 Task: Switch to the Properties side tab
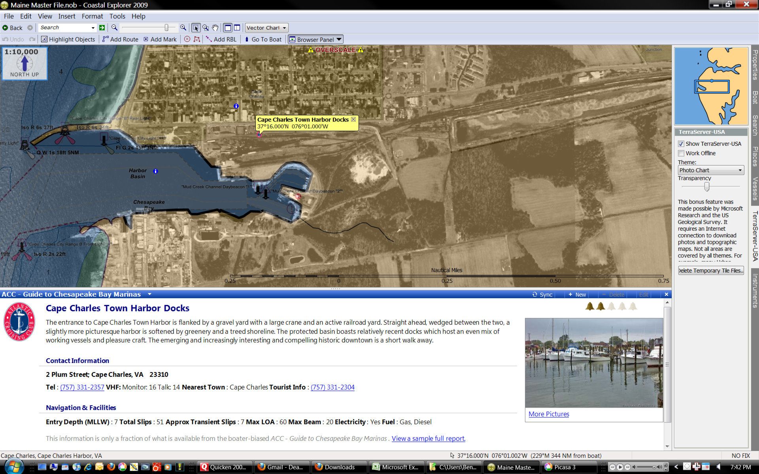[755, 65]
